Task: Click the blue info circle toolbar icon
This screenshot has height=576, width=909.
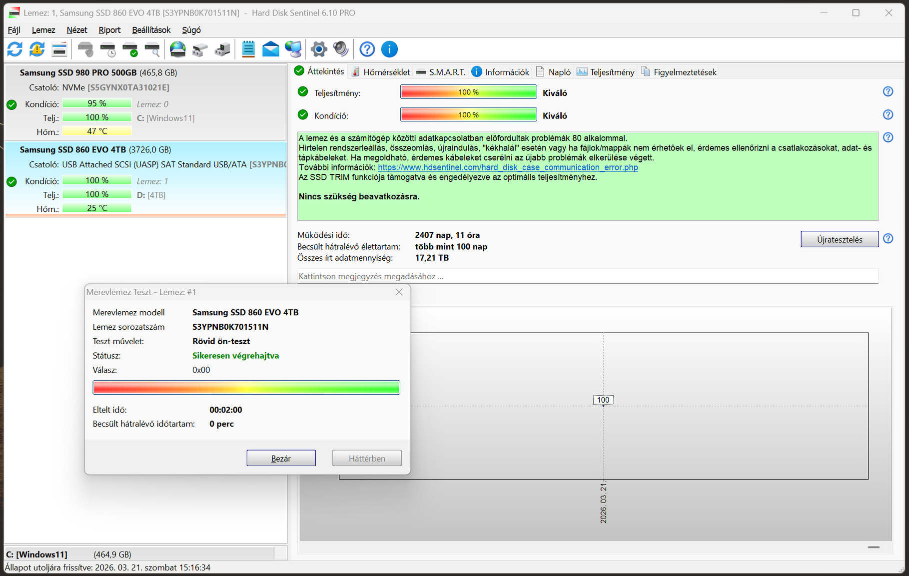Action: coord(389,49)
